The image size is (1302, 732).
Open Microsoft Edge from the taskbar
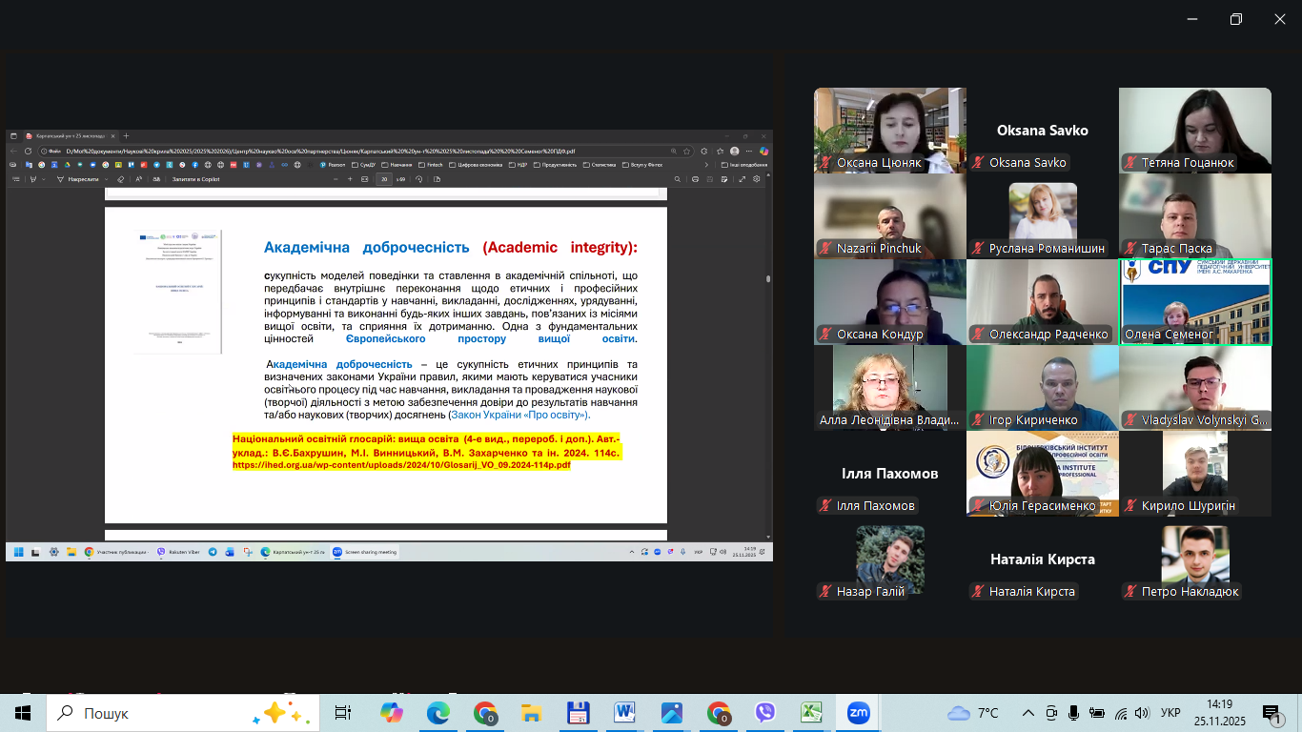pyautogui.click(x=437, y=713)
